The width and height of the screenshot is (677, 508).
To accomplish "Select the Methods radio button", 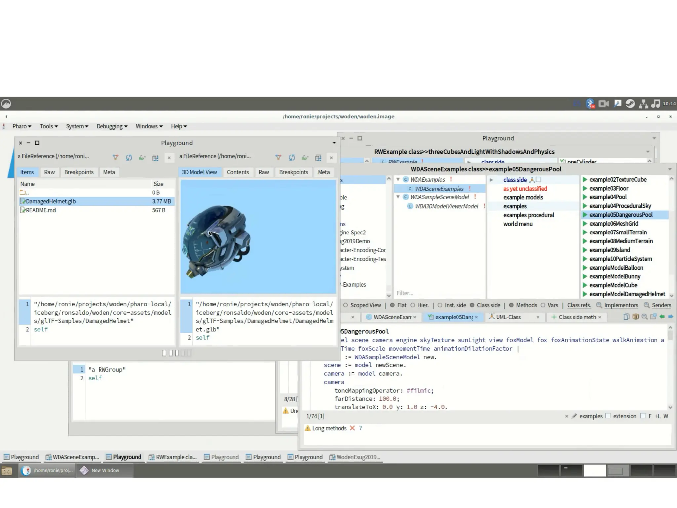I will 511,305.
